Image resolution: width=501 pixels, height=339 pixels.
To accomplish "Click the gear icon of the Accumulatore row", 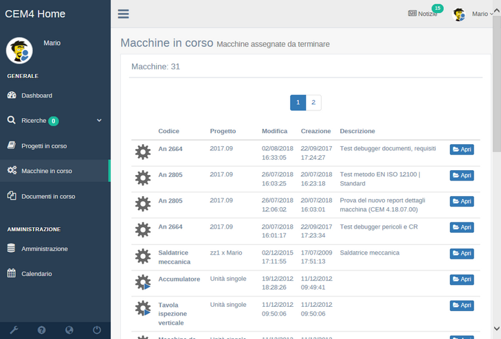I will point(142,281).
